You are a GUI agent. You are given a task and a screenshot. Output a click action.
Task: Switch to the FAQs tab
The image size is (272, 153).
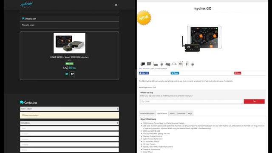190,113
